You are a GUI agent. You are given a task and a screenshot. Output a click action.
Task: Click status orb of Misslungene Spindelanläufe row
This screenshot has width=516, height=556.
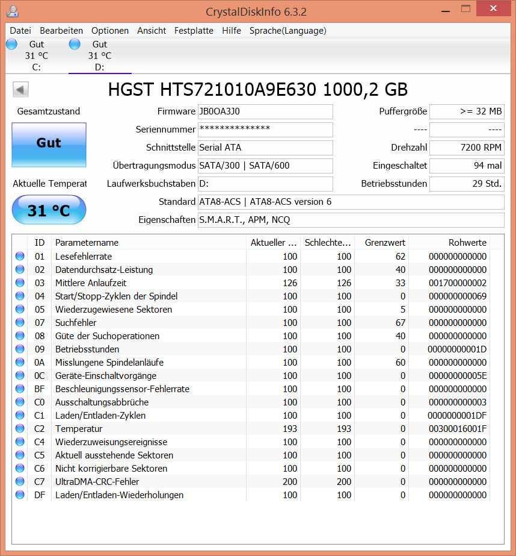[x=20, y=362]
